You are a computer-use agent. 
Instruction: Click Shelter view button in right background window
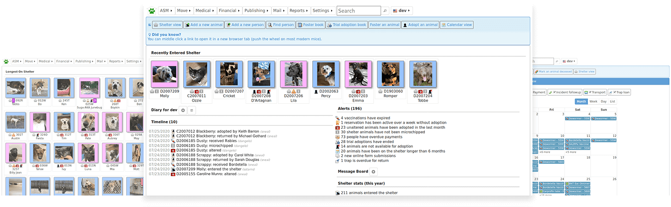585,72
